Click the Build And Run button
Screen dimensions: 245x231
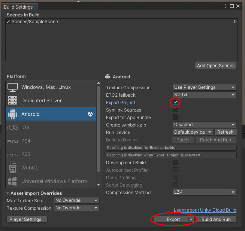(x=216, y=219)
